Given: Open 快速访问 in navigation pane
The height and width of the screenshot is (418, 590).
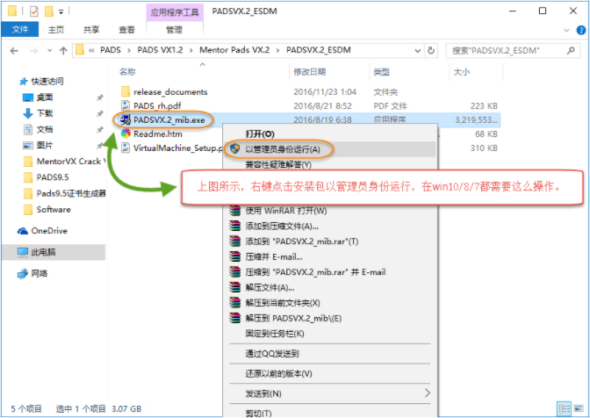Looking at the screenshot, I should click(47, 82).
